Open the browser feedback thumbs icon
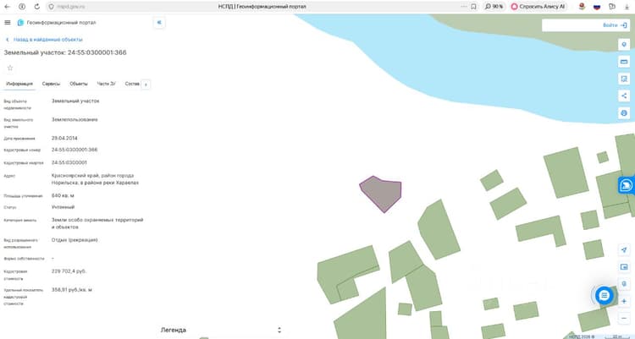 (x=612, y=7)
